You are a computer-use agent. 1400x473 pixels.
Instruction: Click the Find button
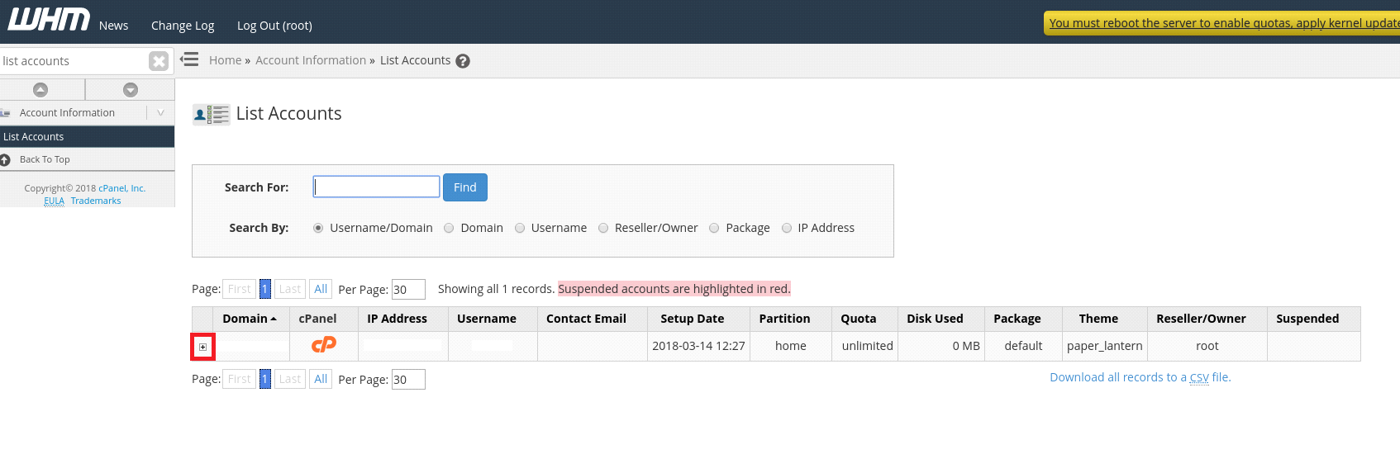(x=465, y=187)
